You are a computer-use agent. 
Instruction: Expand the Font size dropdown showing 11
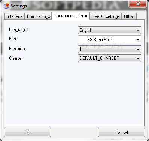pyautogui.click(x=109, y=49)
